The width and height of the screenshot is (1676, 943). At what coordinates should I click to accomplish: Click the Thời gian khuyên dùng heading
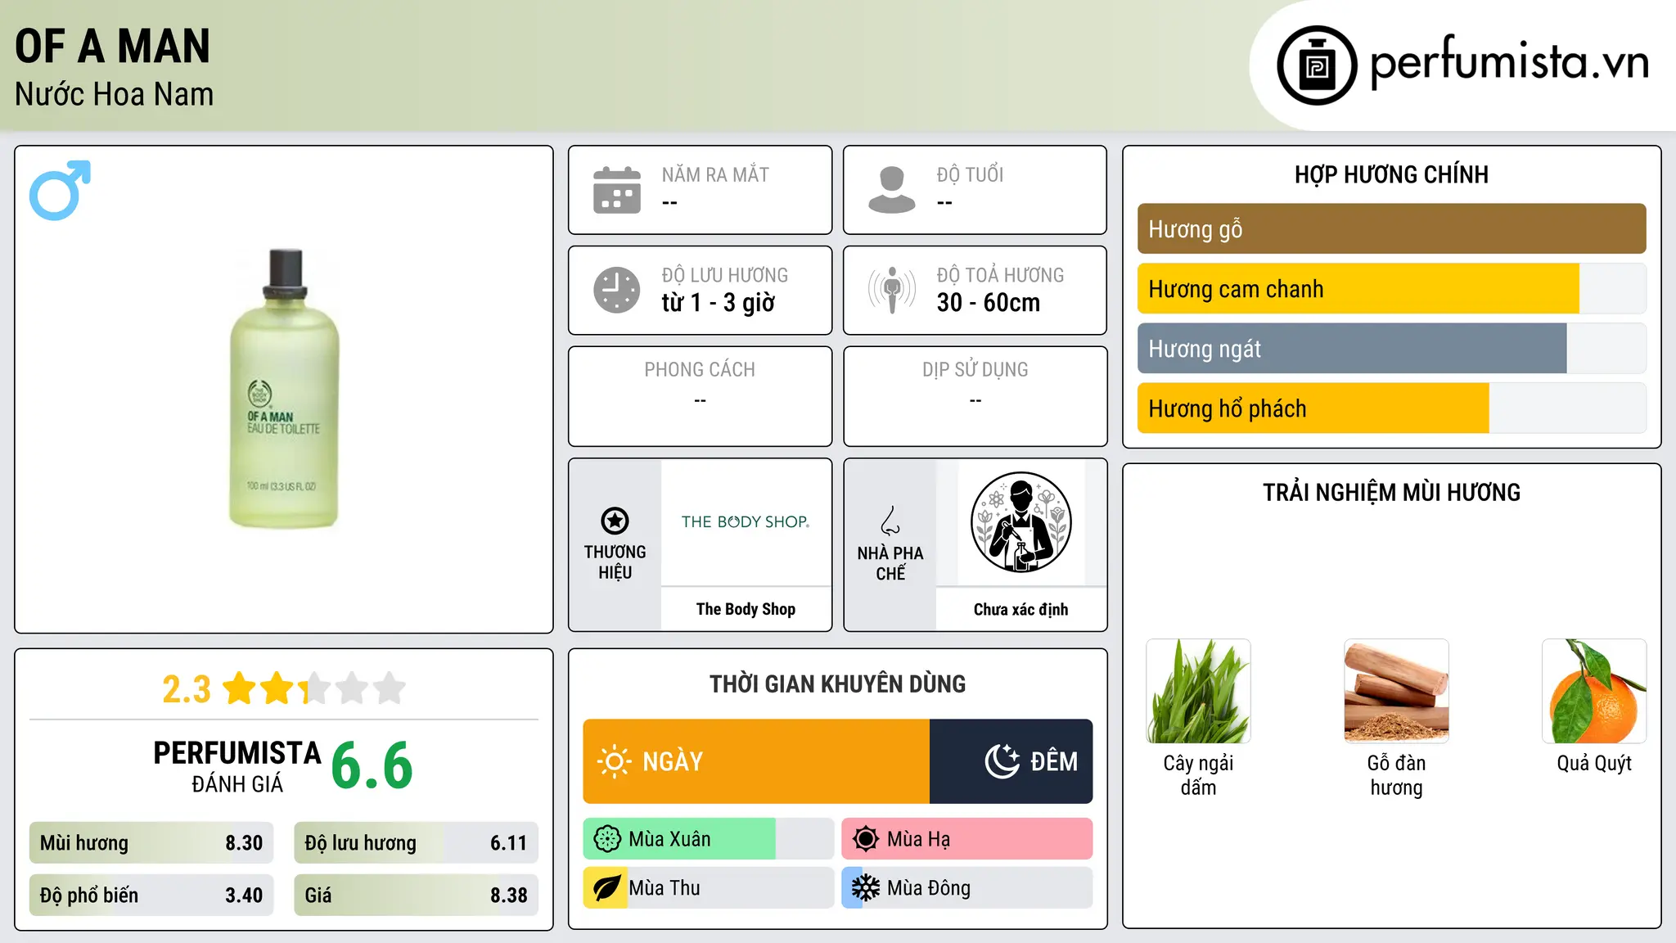coord(838,684)
